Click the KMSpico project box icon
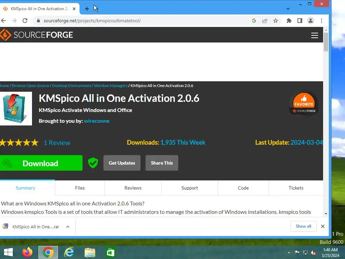 point(16,109)
